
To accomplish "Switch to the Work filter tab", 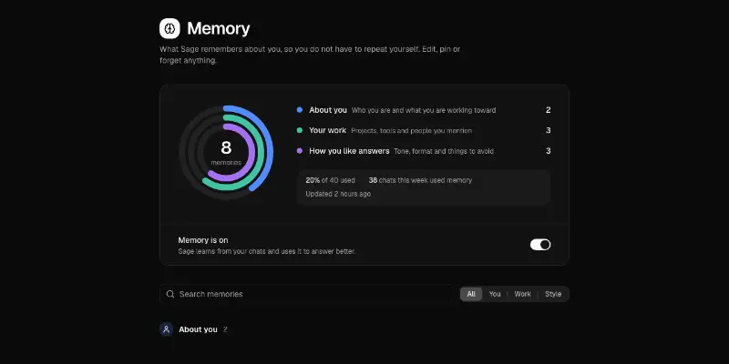I will tap(522, 294).
